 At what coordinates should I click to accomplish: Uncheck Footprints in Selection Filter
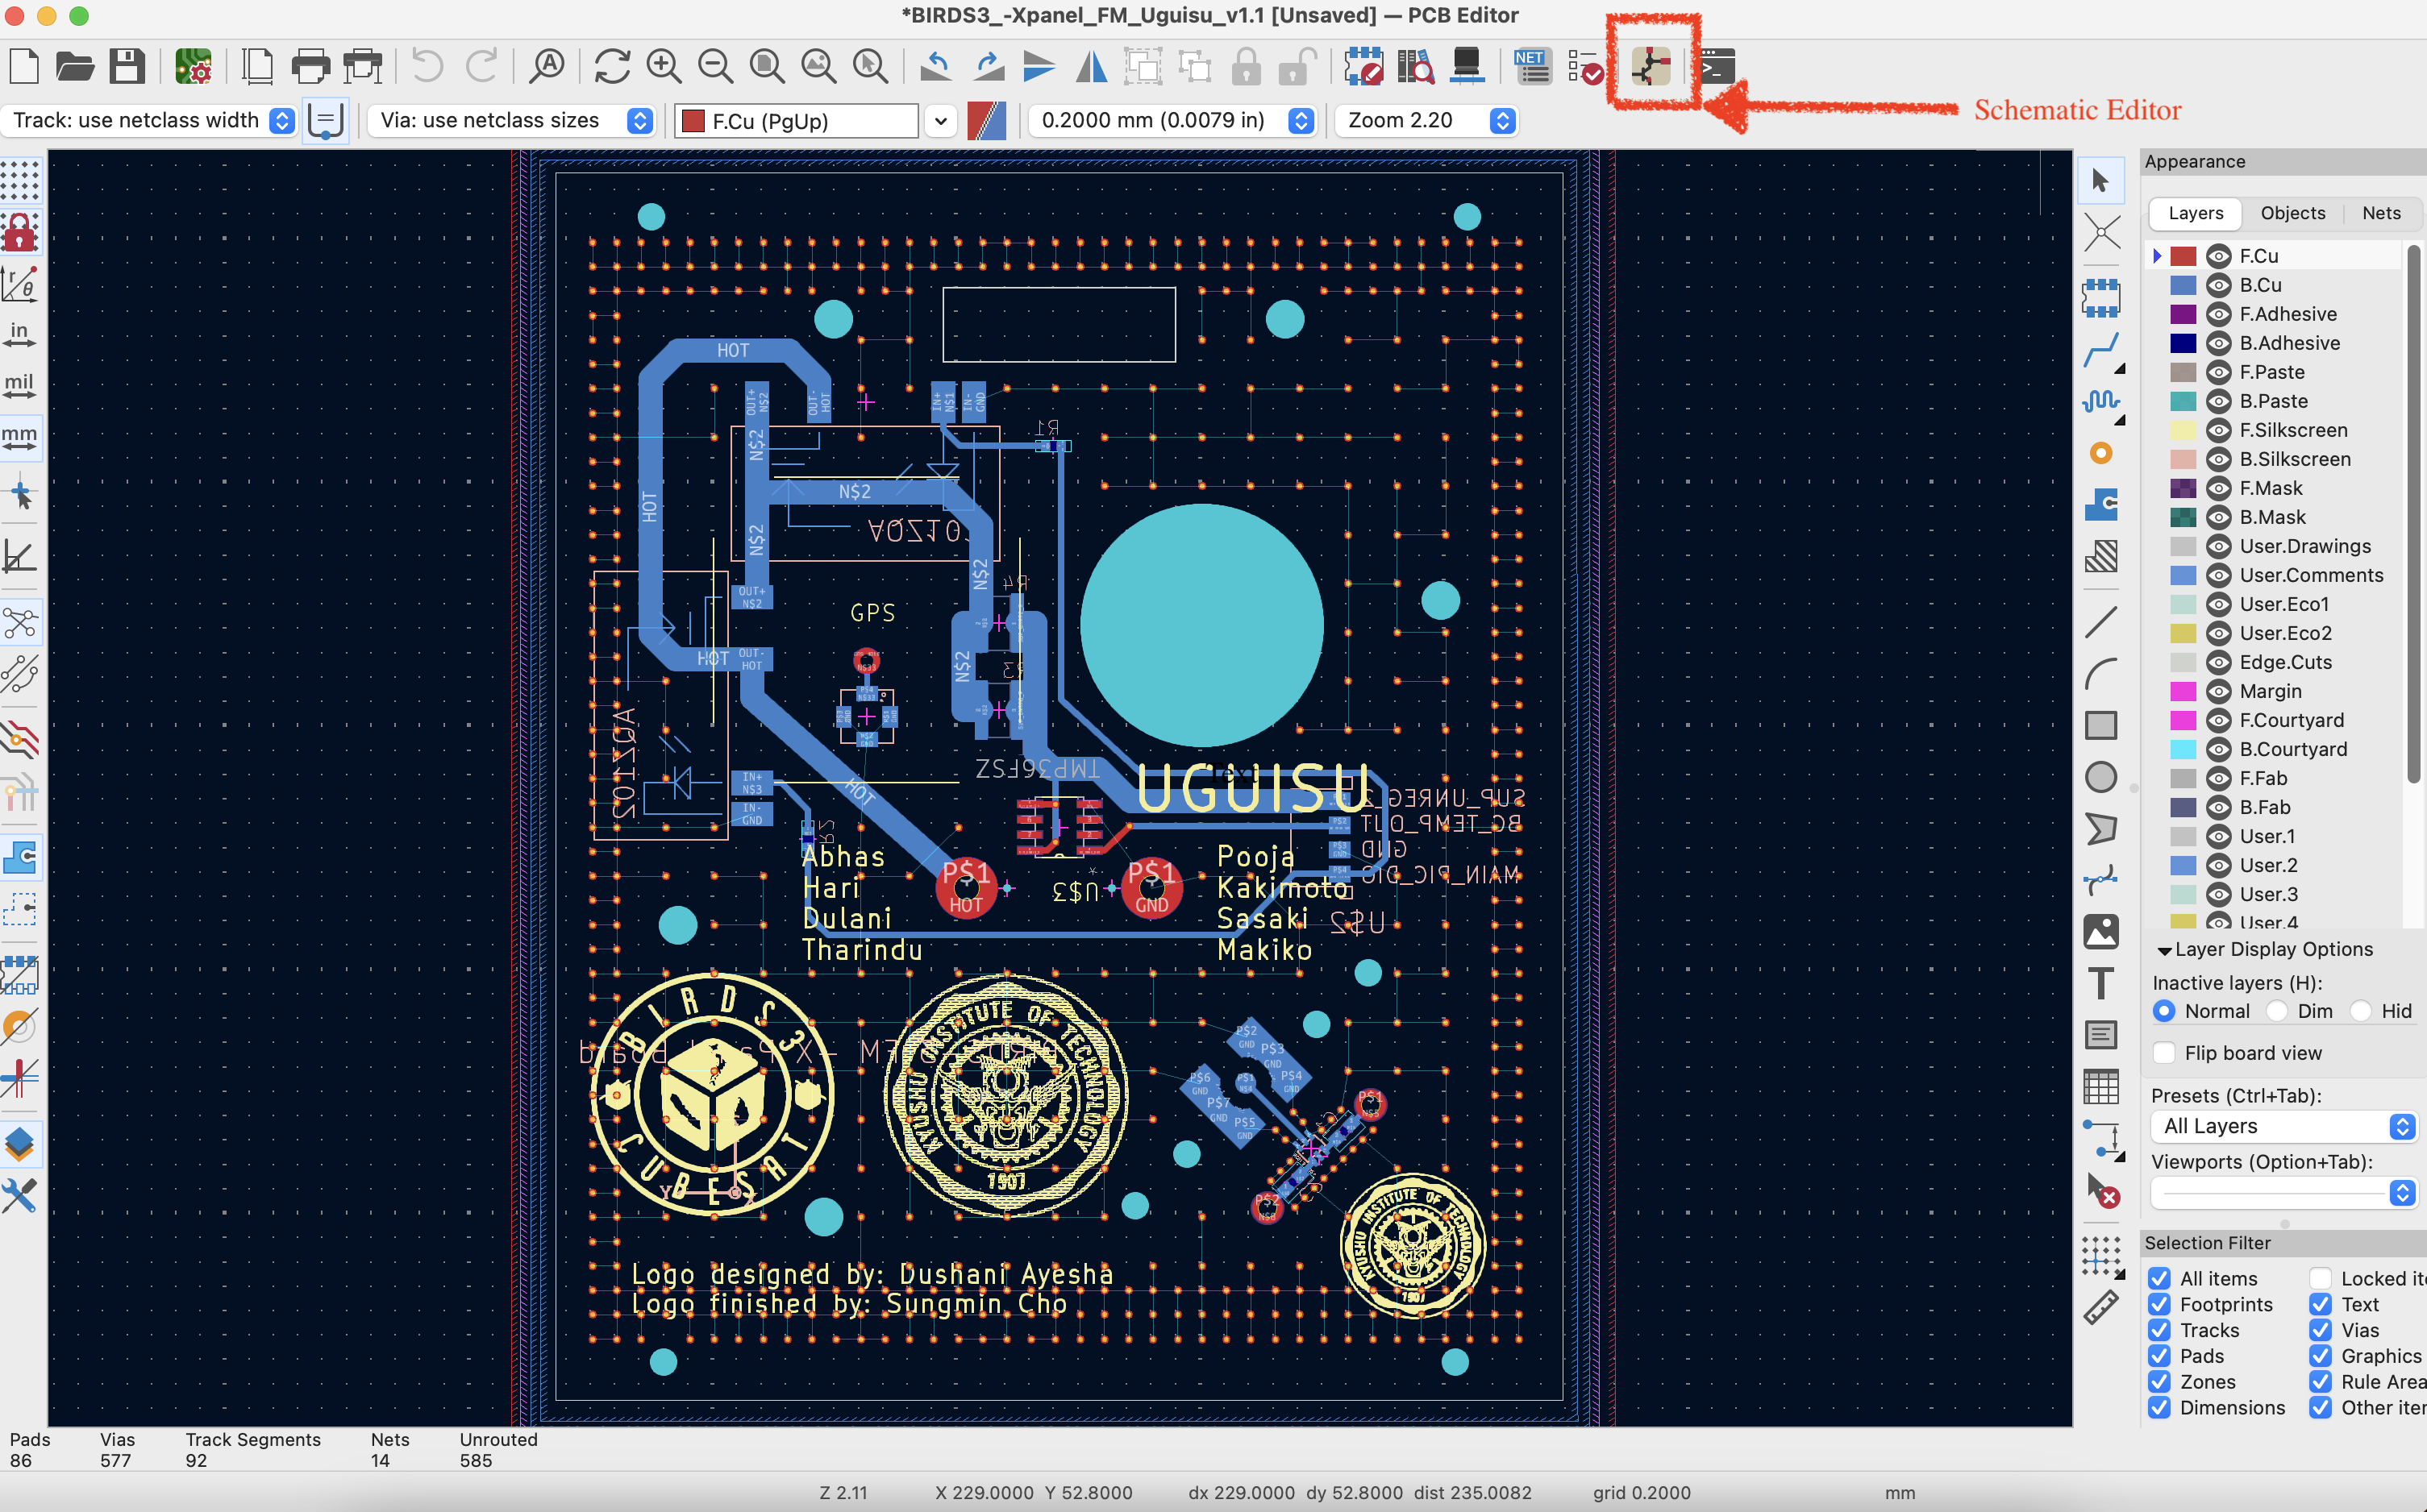[x=2158, y=1305]
